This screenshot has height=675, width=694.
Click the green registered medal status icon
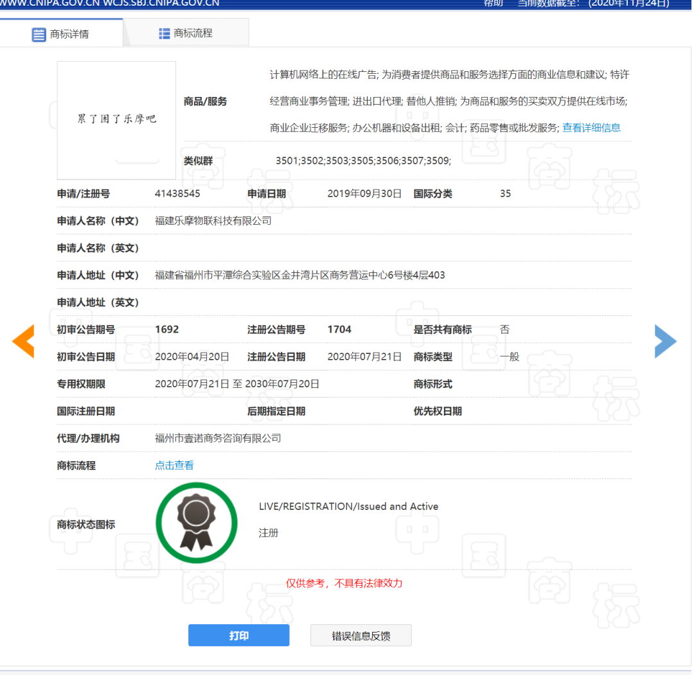[x=196, y=523]
